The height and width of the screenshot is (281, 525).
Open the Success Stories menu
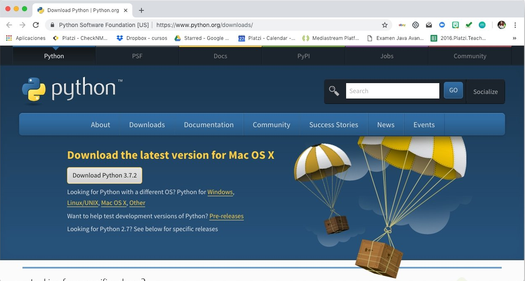[x=334, y=125]
